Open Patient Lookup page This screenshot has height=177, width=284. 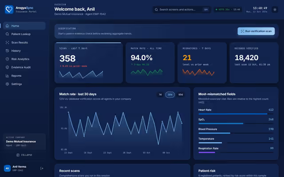click(x=24, y=34)
